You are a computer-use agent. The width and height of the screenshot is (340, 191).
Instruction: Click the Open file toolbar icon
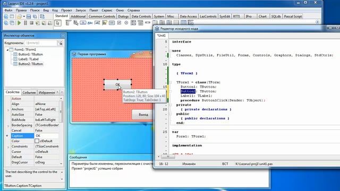coord(19,16)
